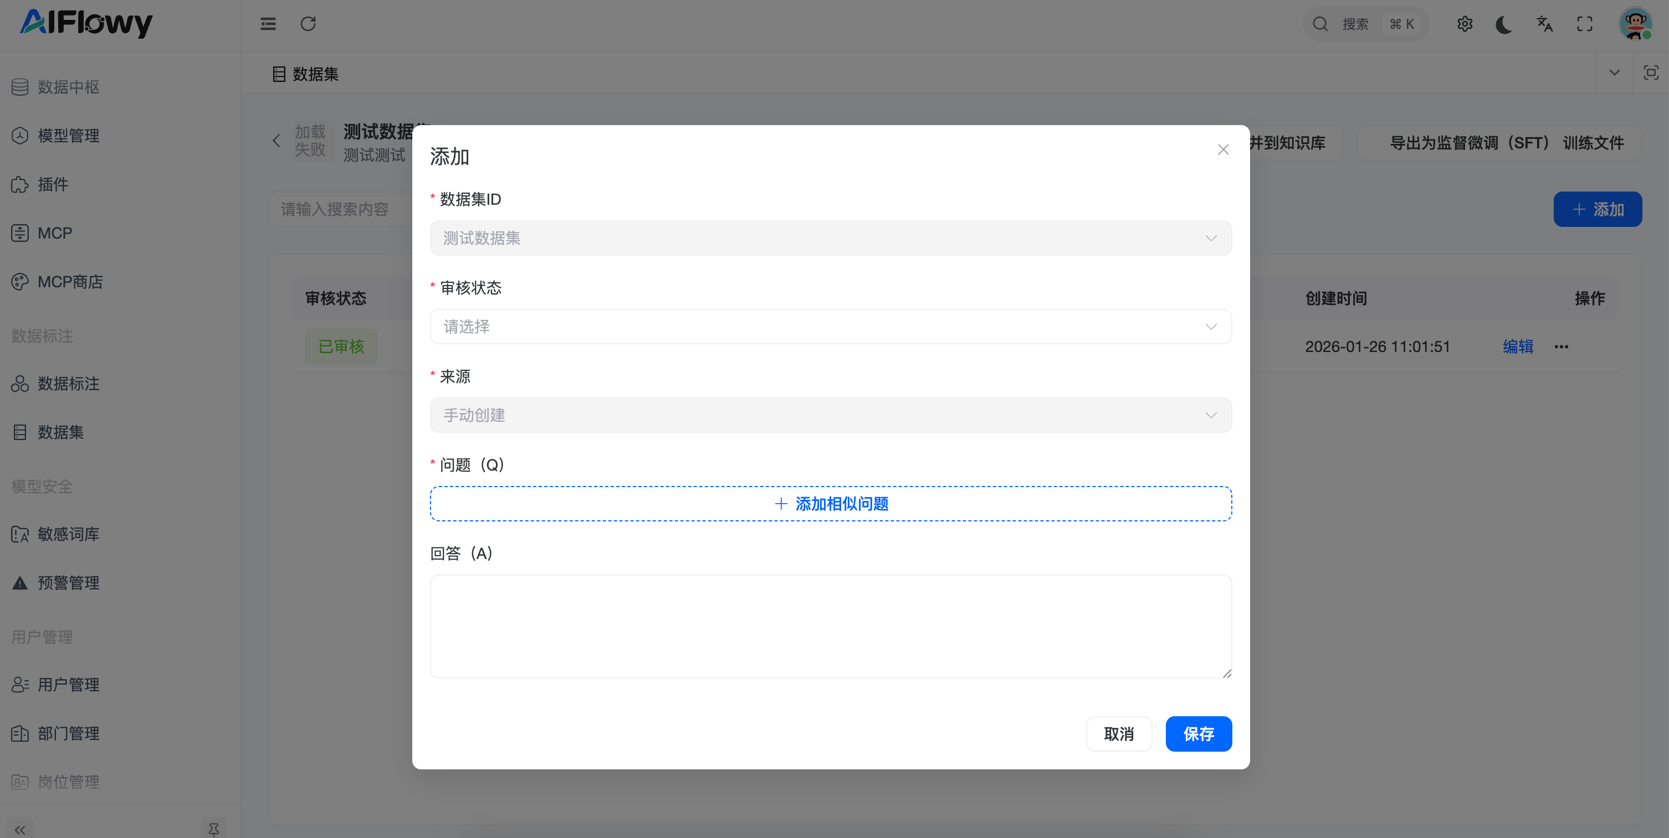Enter fullscreen using the expand icon
The width and height of the screenshot is (1669, 838).
click(1585, 24)
